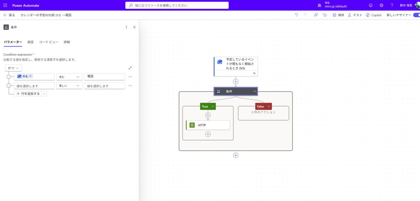The width and height of the screenshot is (420, 201).
Task: Open the app launcher waffle icon
Action: click(5, 5)
